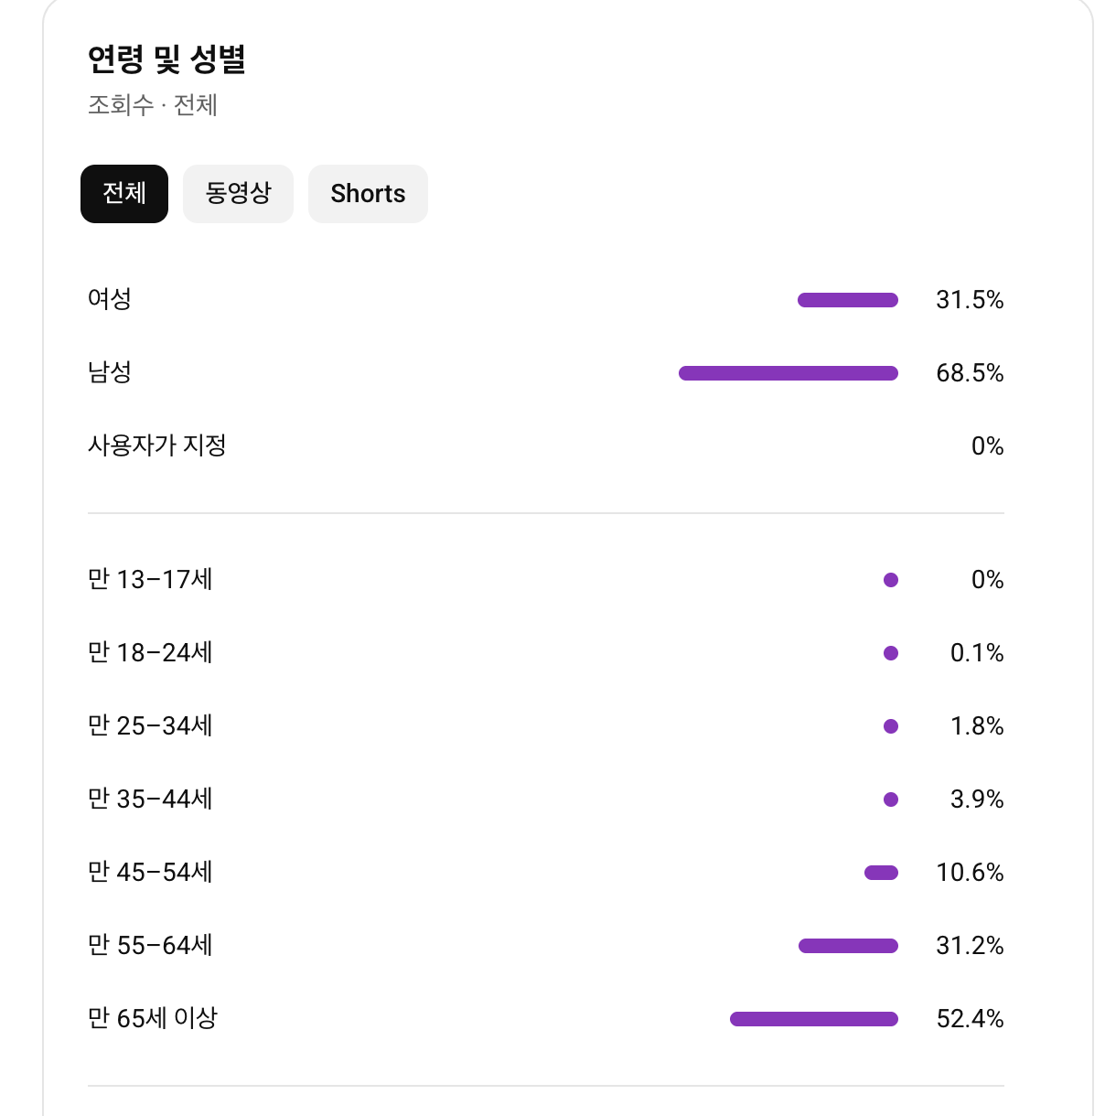Image resolution: width=1105 pixels, height=1116 pixels.
Task: Open the Shorts tab
Action: point(368,194)
